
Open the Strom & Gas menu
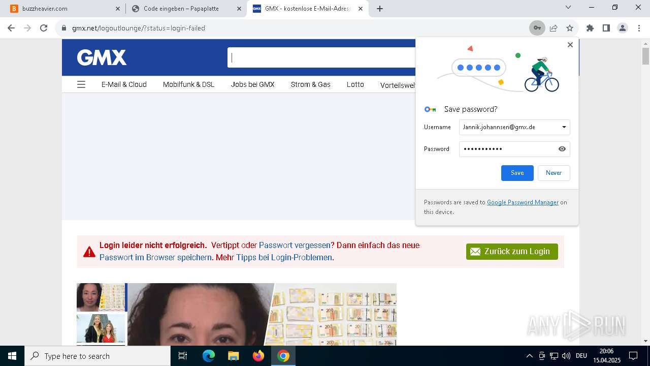[310, 84]
